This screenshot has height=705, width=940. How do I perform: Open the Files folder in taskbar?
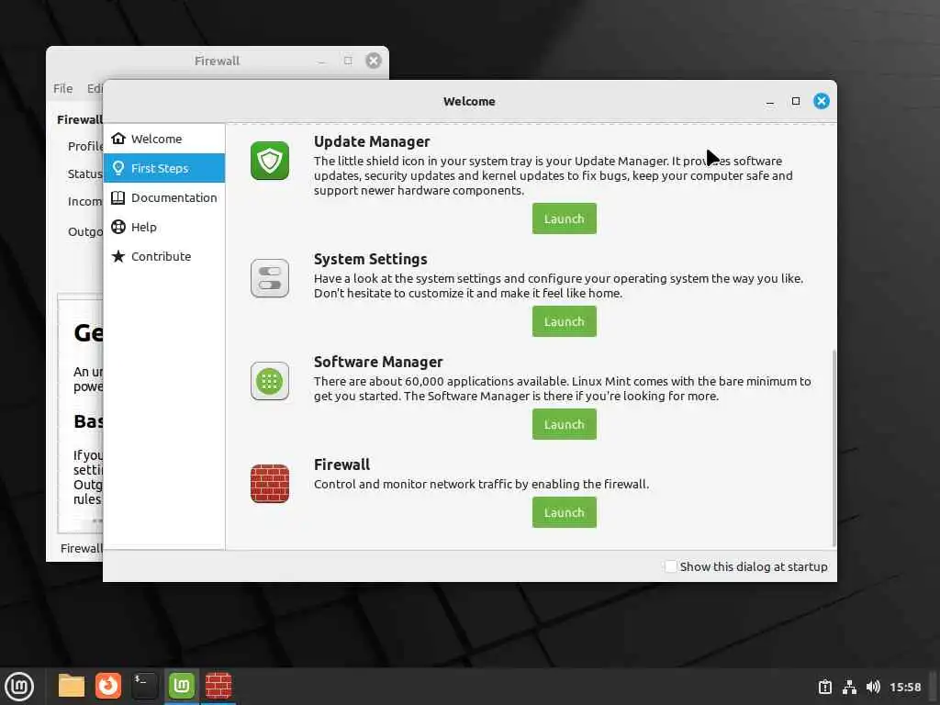pyautogui.click(x=72, y=686)
